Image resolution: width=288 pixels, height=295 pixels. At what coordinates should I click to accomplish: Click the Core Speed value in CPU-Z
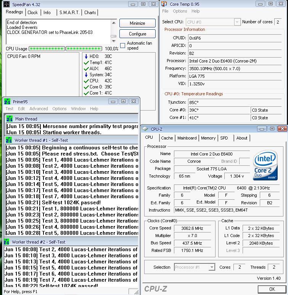(192, 228)
